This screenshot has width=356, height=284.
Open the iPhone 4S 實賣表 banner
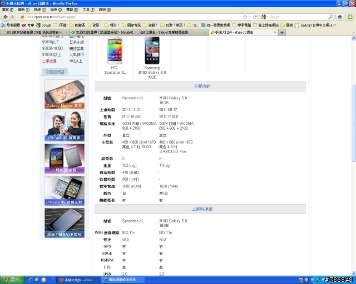pyautogui.click(x=65, y=126)
